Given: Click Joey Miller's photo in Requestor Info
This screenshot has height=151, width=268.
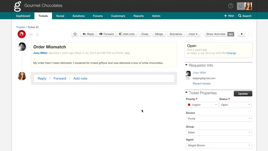Looking at the screenshot, I should coord(188,73).
